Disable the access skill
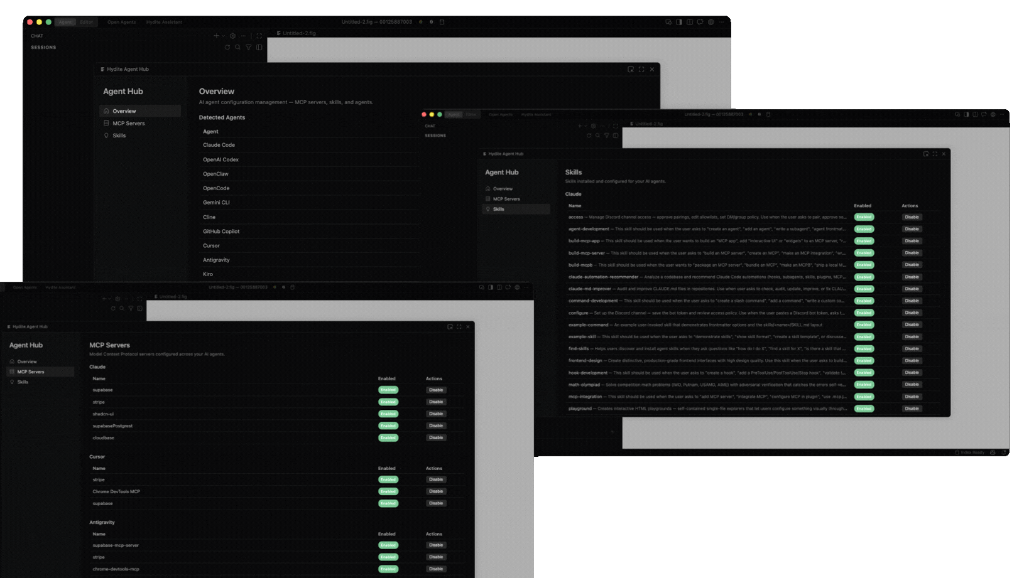 (912, 217)
